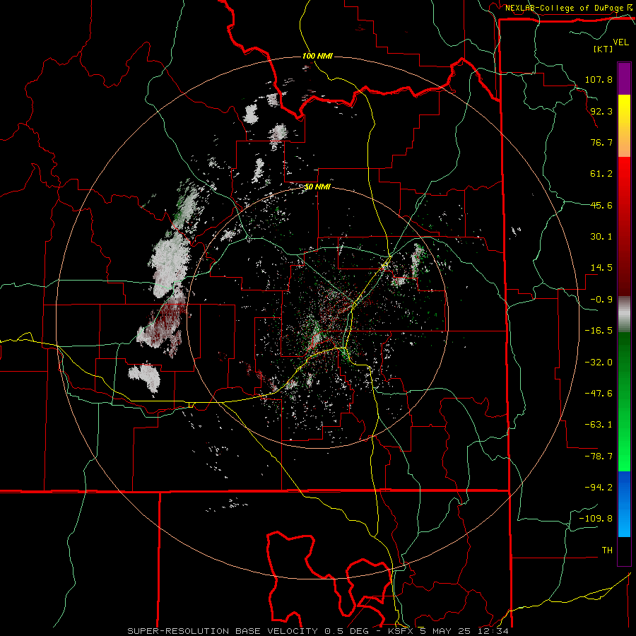Click the 30.1 velocity scale value

pyautogui.click(x=601, y=237)
